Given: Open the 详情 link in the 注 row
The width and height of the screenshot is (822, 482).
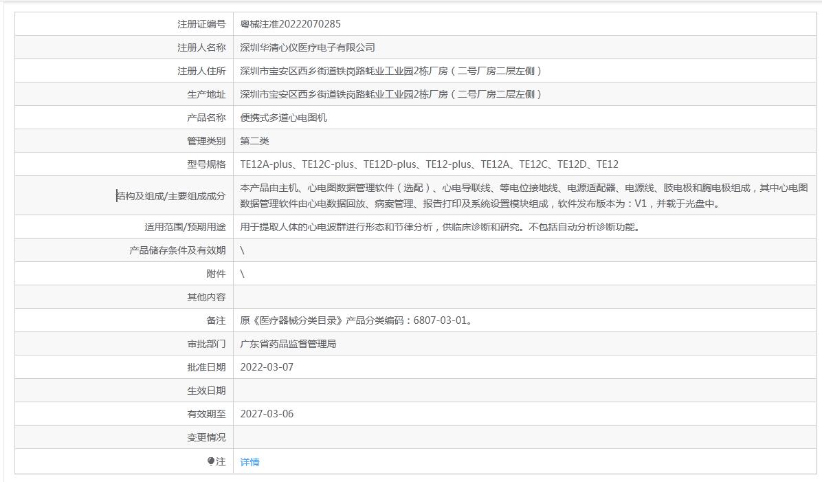Looking at the screenshot, I should pos(249,462).
